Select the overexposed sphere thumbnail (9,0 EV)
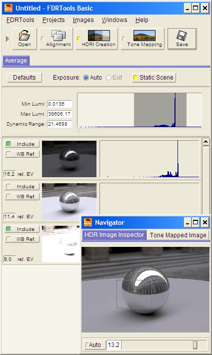The image size is (212, 355). point(61,244)
